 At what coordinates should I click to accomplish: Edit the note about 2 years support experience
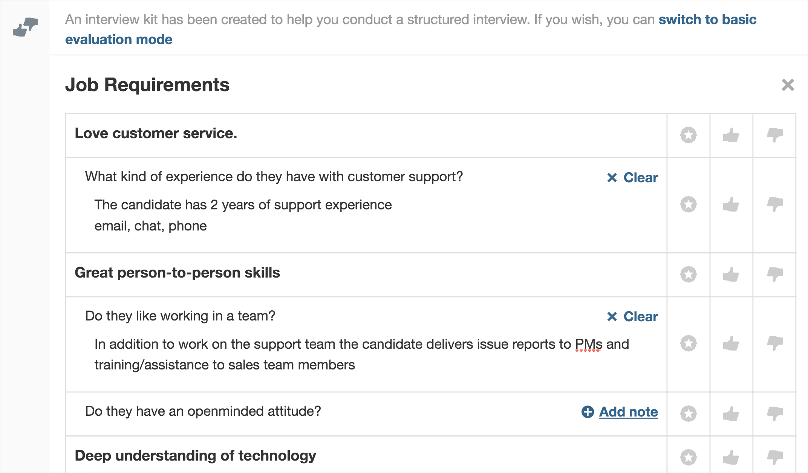point(243,215)
